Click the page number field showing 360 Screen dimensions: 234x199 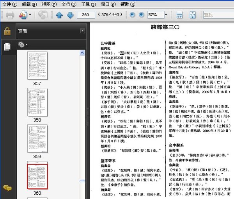(x=86, y=15)
